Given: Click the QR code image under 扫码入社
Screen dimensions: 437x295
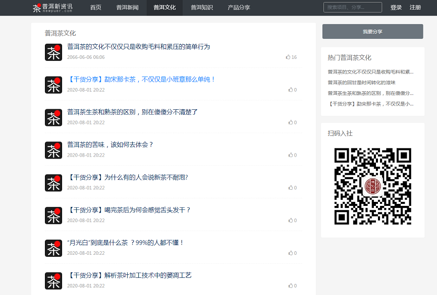Looking at the screenshot, I should pyautogui.click(x=372, y=186).
